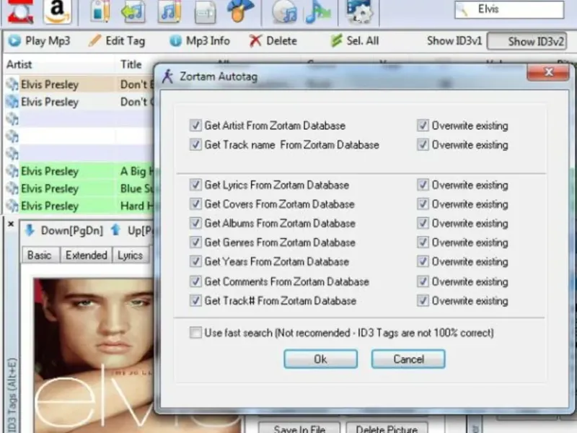577x433 pixels.
Task: Click the Artist column header
Action: 19,64
